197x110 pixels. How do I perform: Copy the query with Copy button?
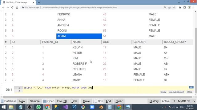point(163,92)
